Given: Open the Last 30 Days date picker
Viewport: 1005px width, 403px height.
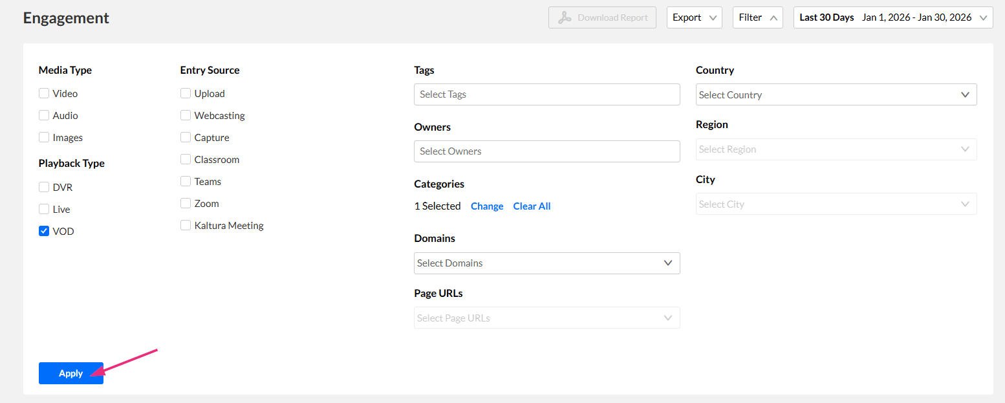Looking at the screenshot, I should coord(892,17).
